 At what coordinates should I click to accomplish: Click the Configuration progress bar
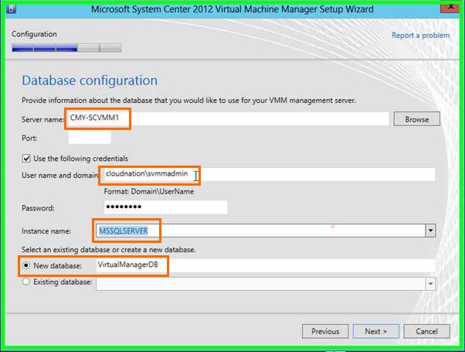point(66,48)
